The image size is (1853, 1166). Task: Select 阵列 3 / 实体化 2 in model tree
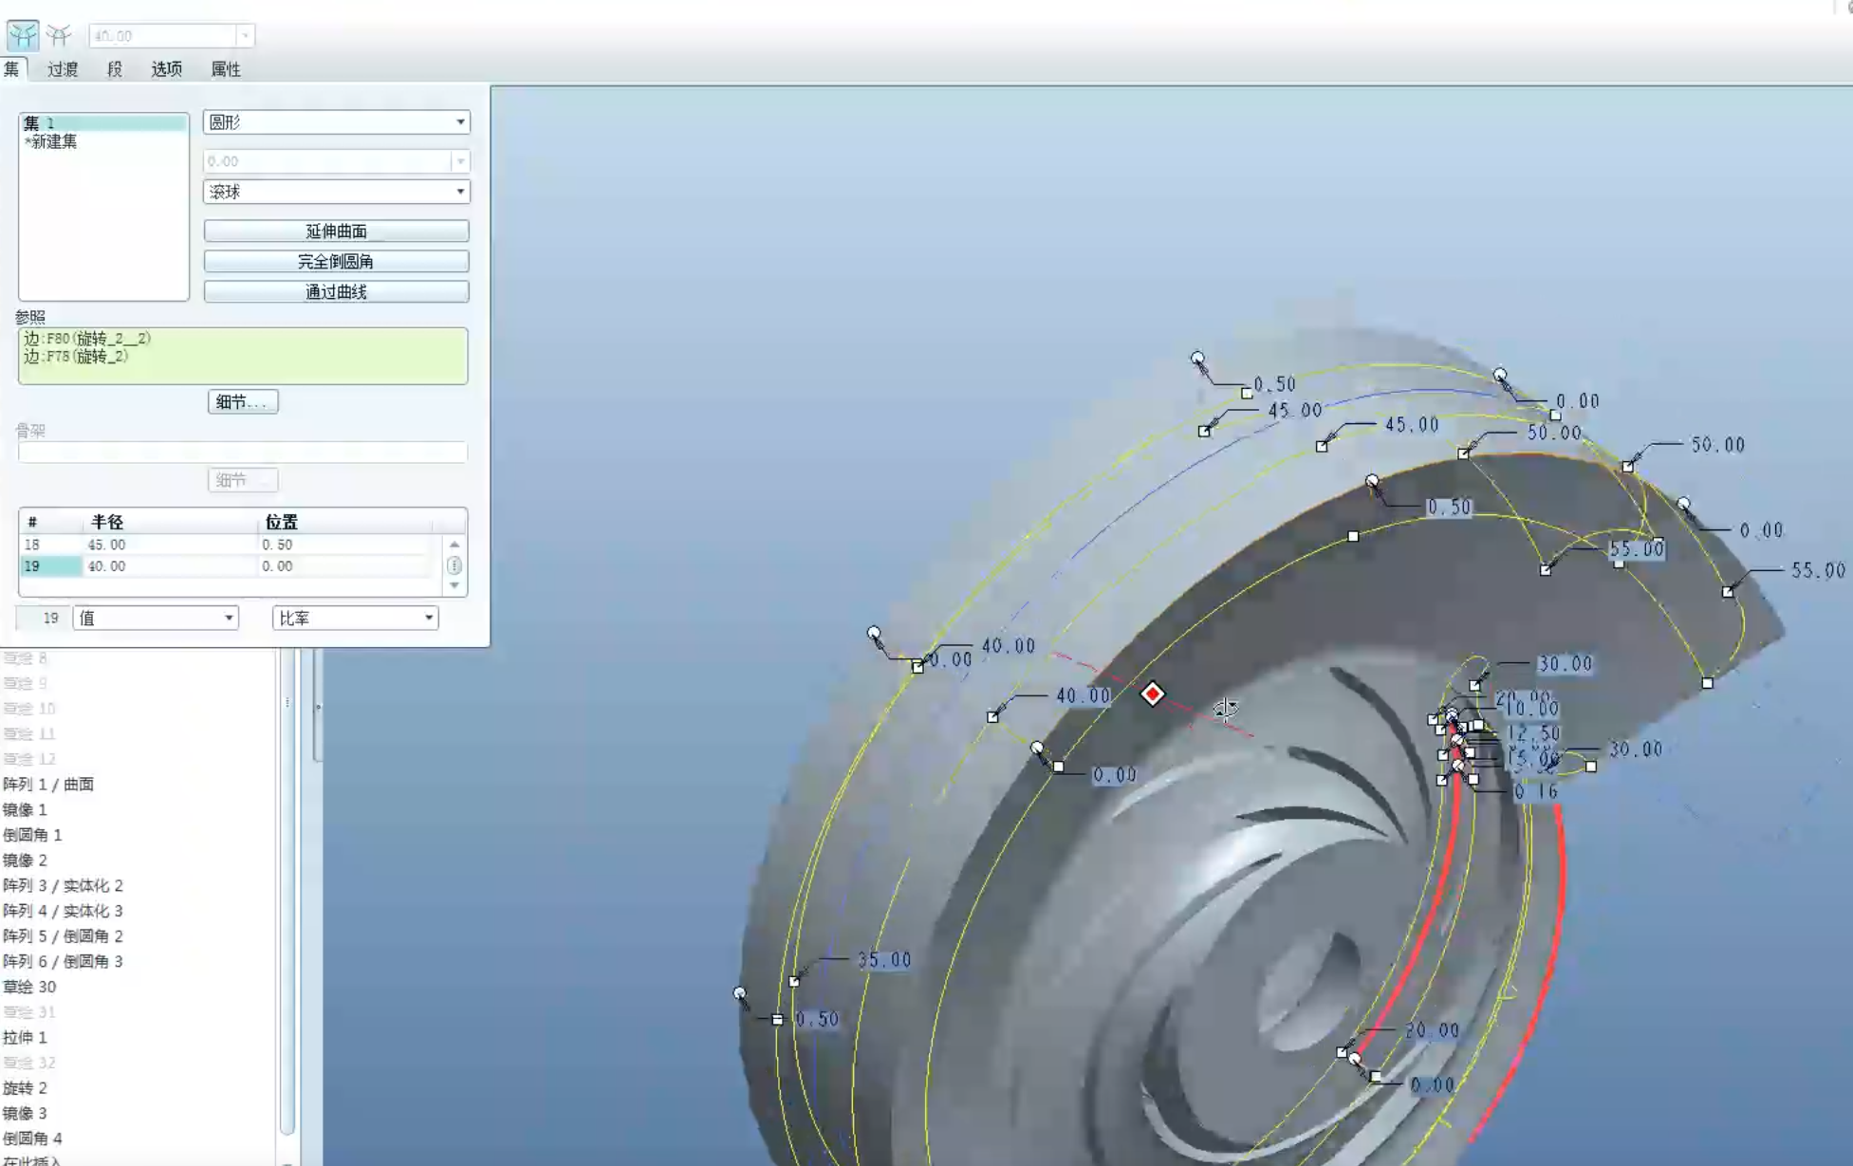point(63,886)
